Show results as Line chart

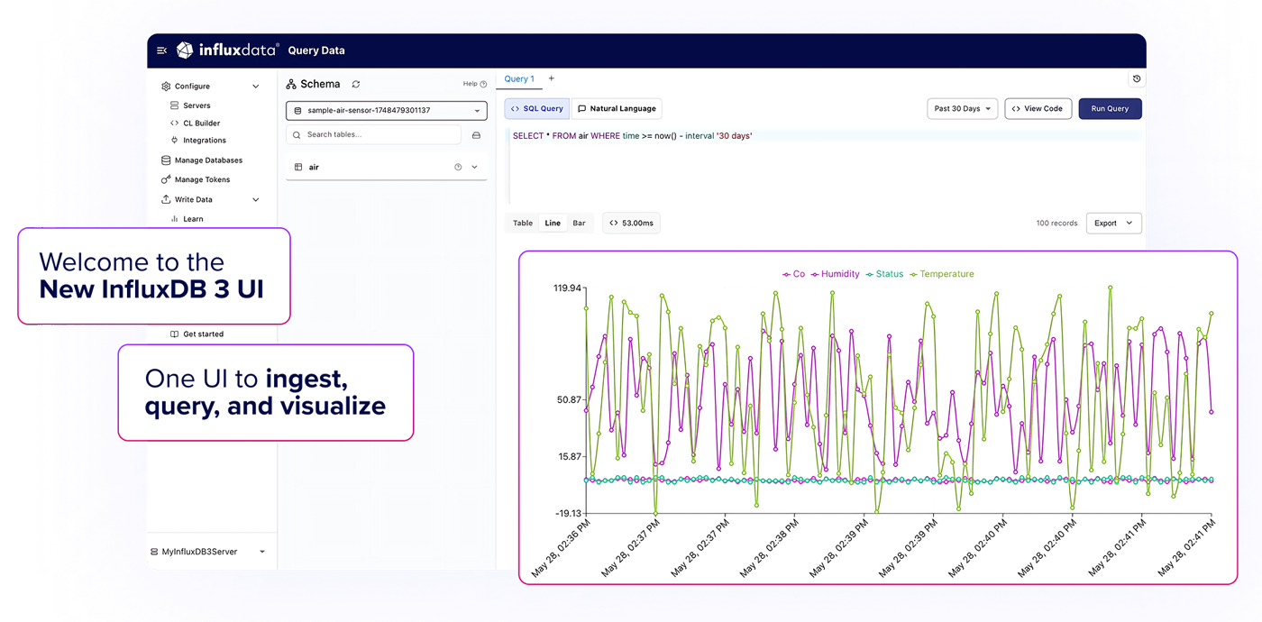pos(553,224)
